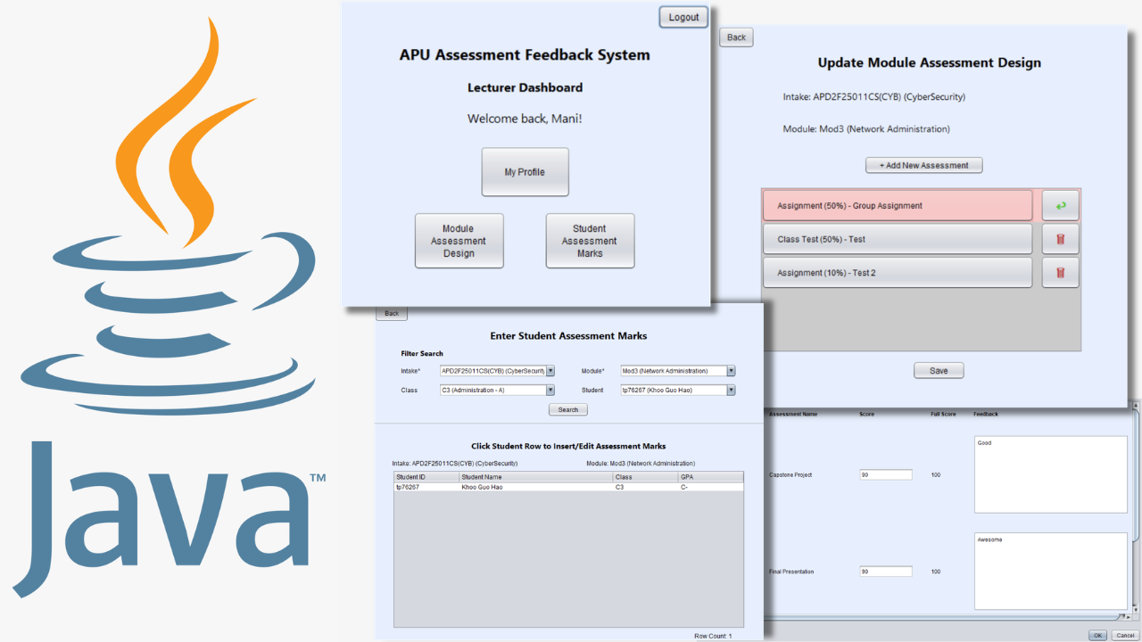The image size is (1142, 642).
Task: Add a new assessment to the module
Action: pos(924,165)
